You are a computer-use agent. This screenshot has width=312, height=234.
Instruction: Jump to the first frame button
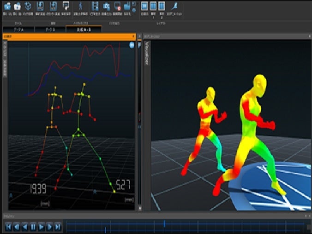tap(8, 227)
